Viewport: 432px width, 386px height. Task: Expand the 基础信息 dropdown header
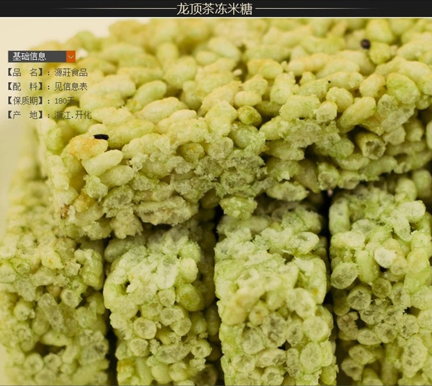(x=37, y=57)
